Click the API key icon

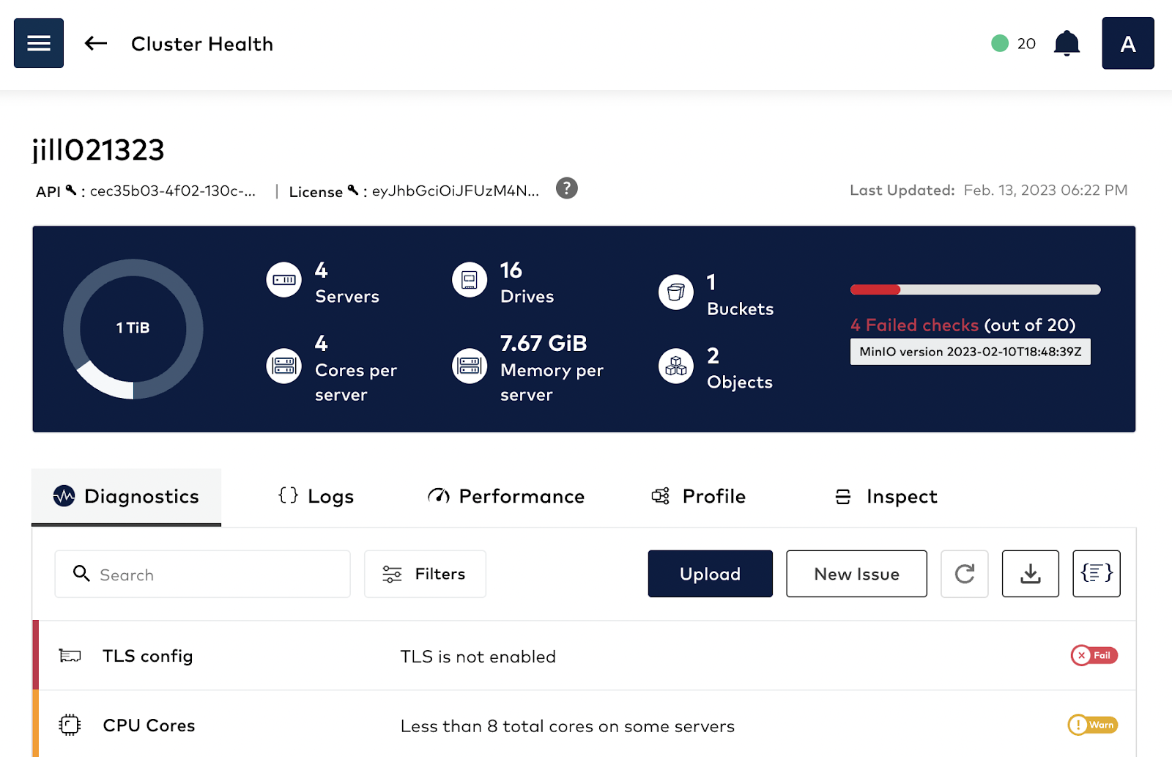point(71,191)
